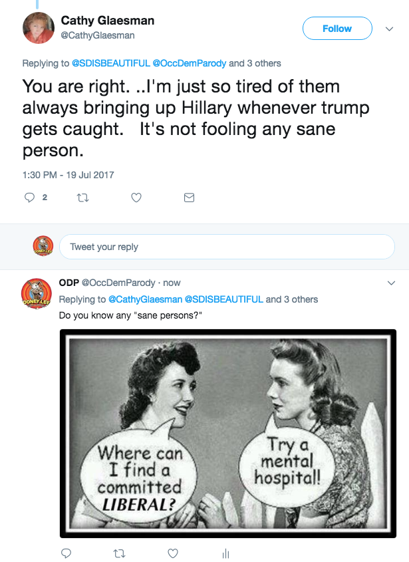Screen dimensions: 409x562
Task: Like the ODP reply tweet
Action: [x=172, y=553]
